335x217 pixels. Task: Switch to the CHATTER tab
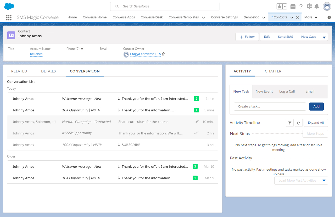click(x=273, y=71)
